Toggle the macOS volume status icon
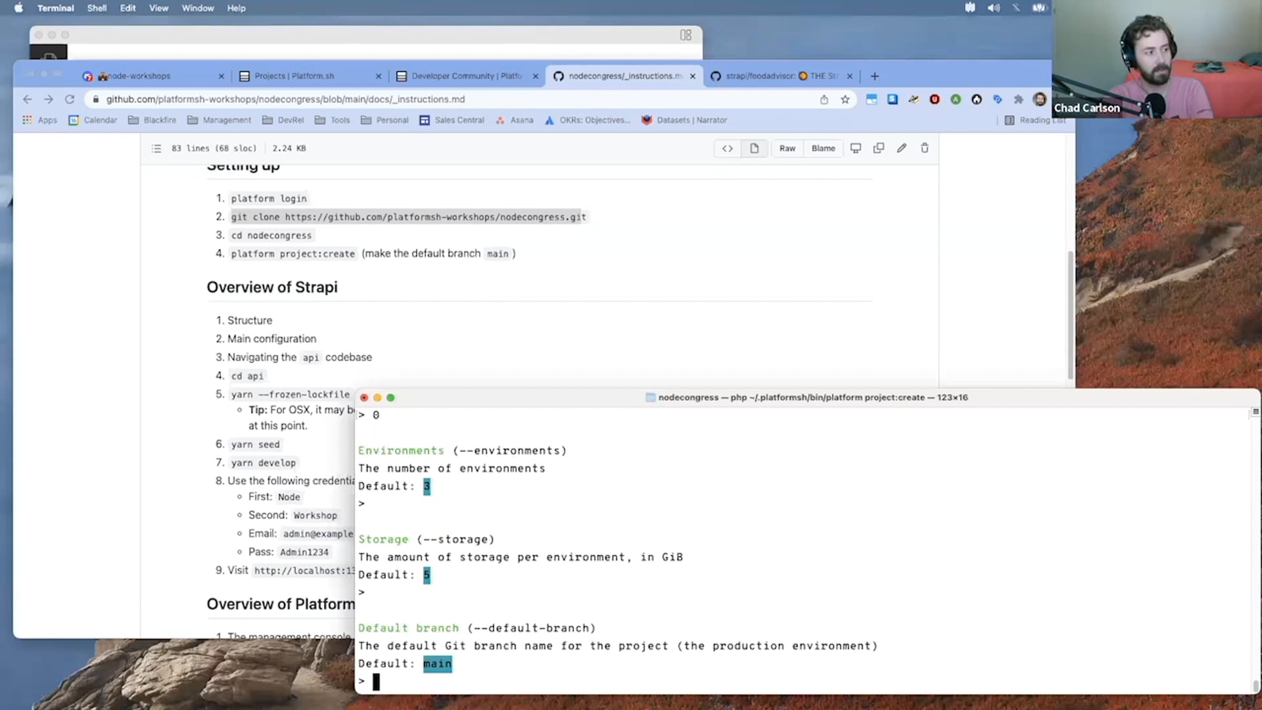The height and width of the screenshot is (710, 1262). point(993,8)
